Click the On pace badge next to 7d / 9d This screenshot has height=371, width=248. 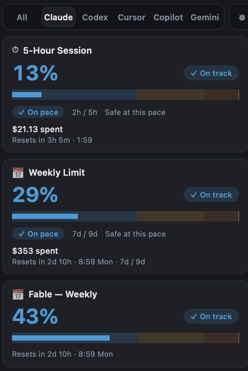pyautogui.click(x=38, y=234)
